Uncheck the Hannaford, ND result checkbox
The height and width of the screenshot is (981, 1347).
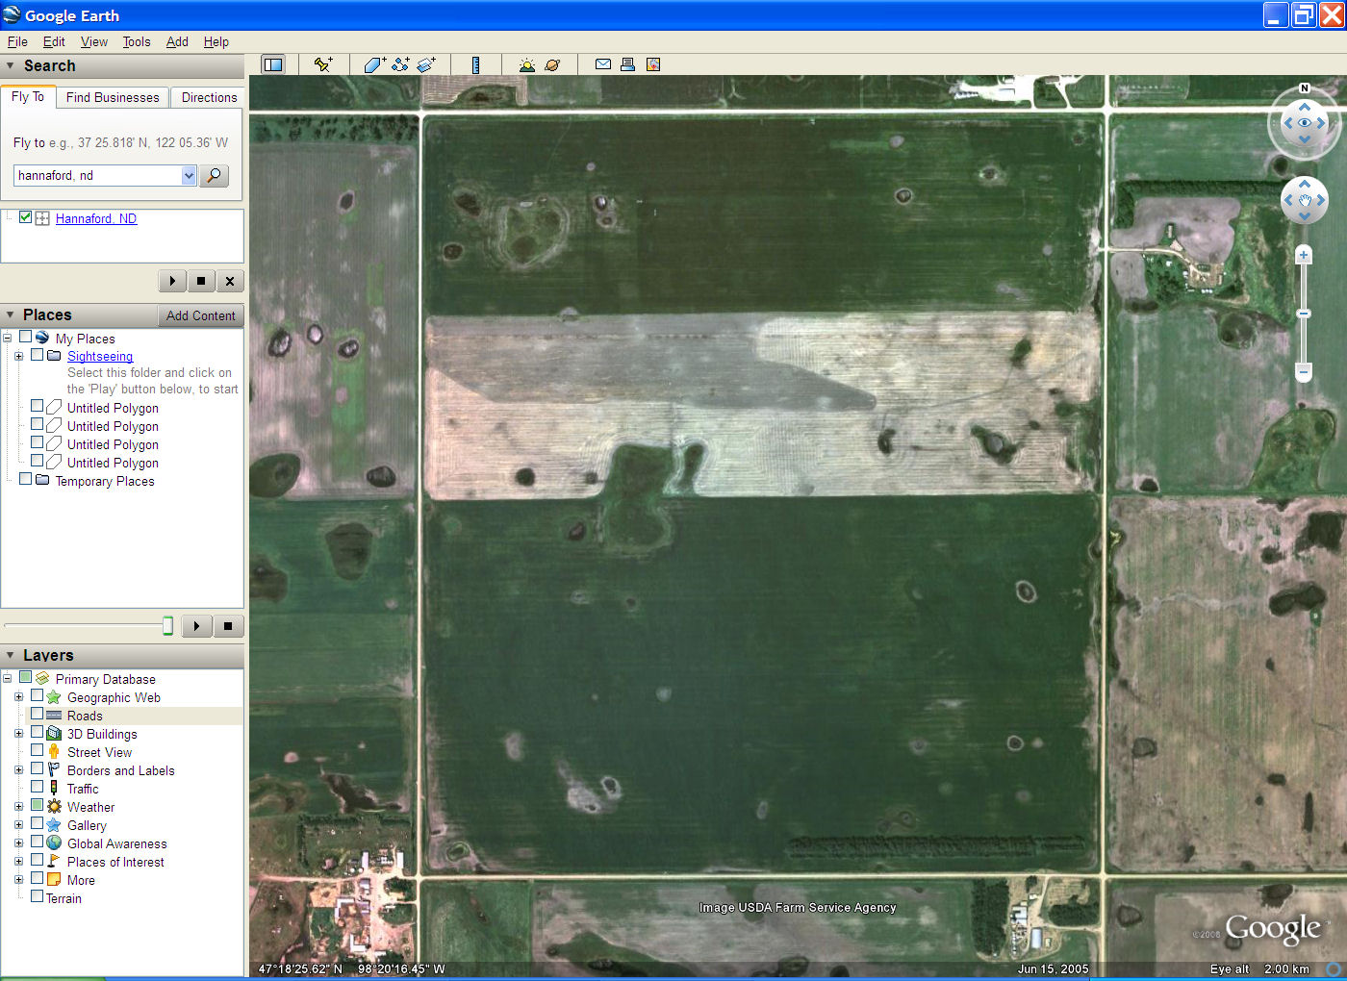tap(26, 217)
